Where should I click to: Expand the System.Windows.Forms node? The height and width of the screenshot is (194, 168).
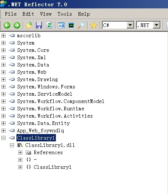(x=3, y=87)
